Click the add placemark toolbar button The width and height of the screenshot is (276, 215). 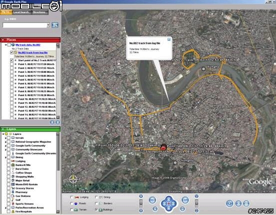tap(230, 204)
